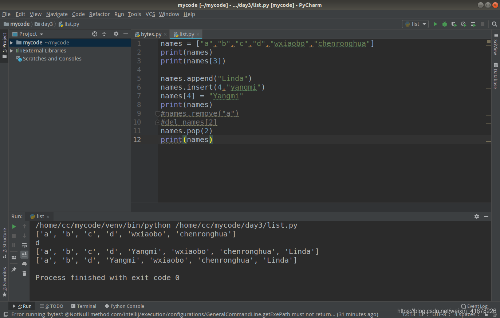The height and width of the screenshot is (318, 500).
Task: Click the editor's right error-stripe scrollbar
Action: [x=489, y=121]
